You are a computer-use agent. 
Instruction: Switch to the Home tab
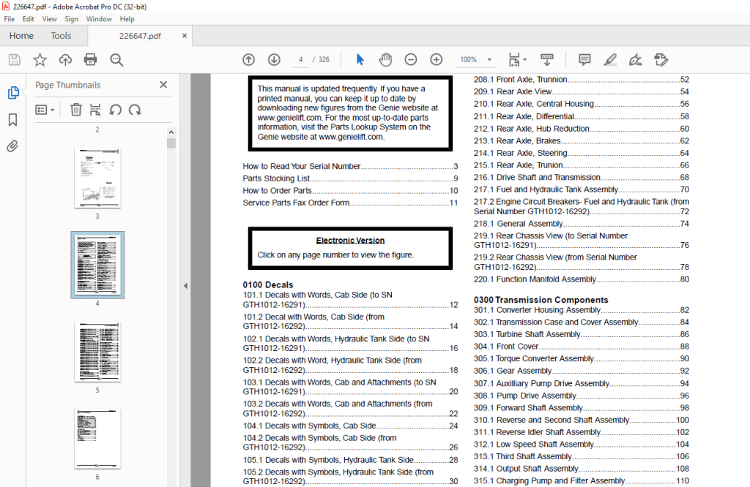point(21,36)
